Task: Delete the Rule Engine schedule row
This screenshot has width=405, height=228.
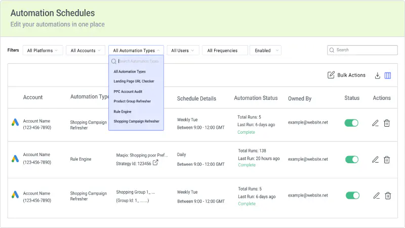Action: pyautogui.click(x=387, y=160)
